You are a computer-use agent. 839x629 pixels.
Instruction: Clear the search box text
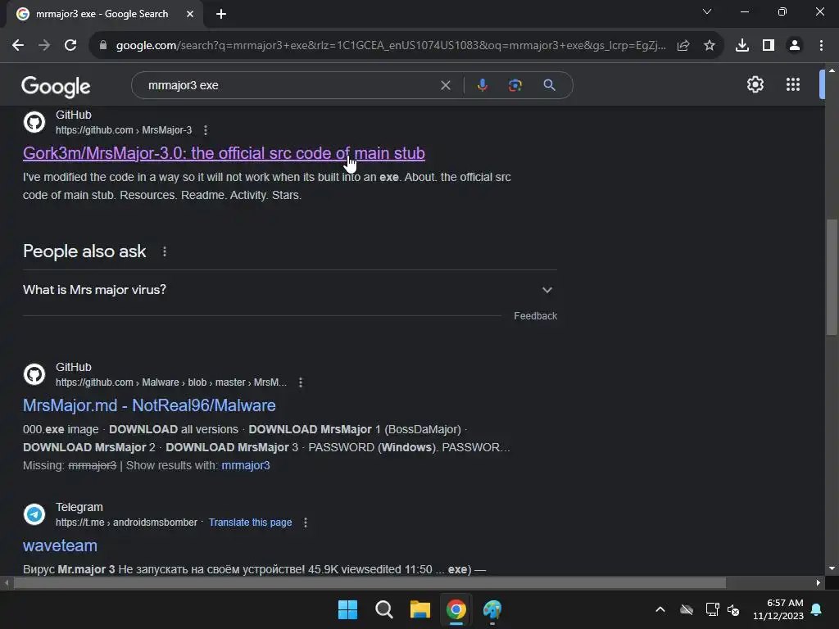click(445, 85)
